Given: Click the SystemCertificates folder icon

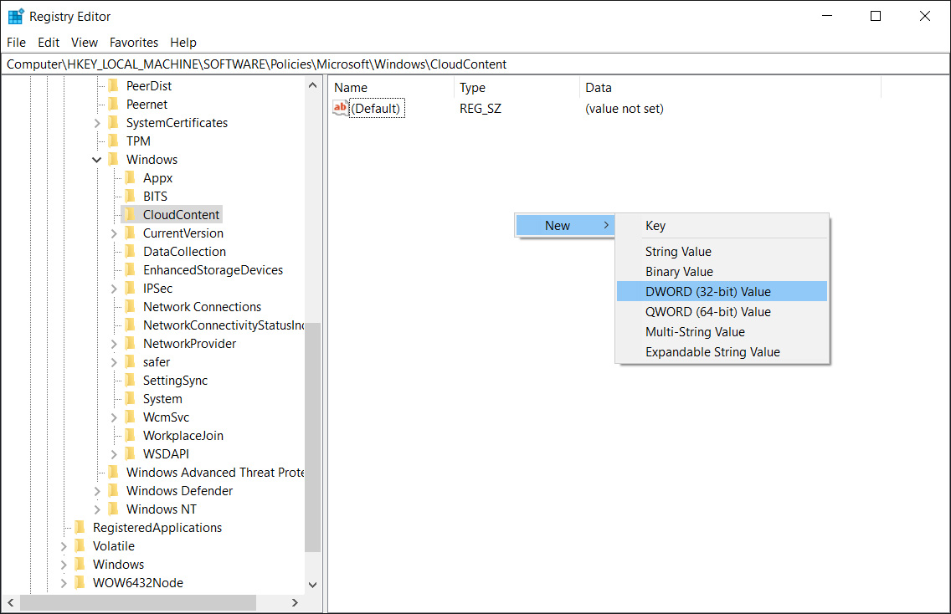Looking at the screenshot, I should [113, 122].
